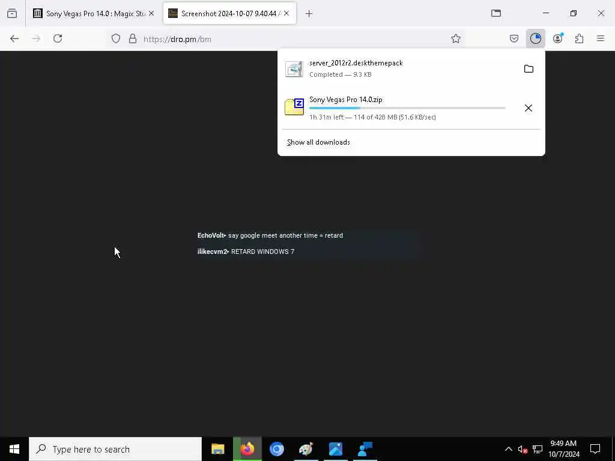Minimize the Firefox window
Viewport: 615px width, 461px height.
tap(546, 13)
